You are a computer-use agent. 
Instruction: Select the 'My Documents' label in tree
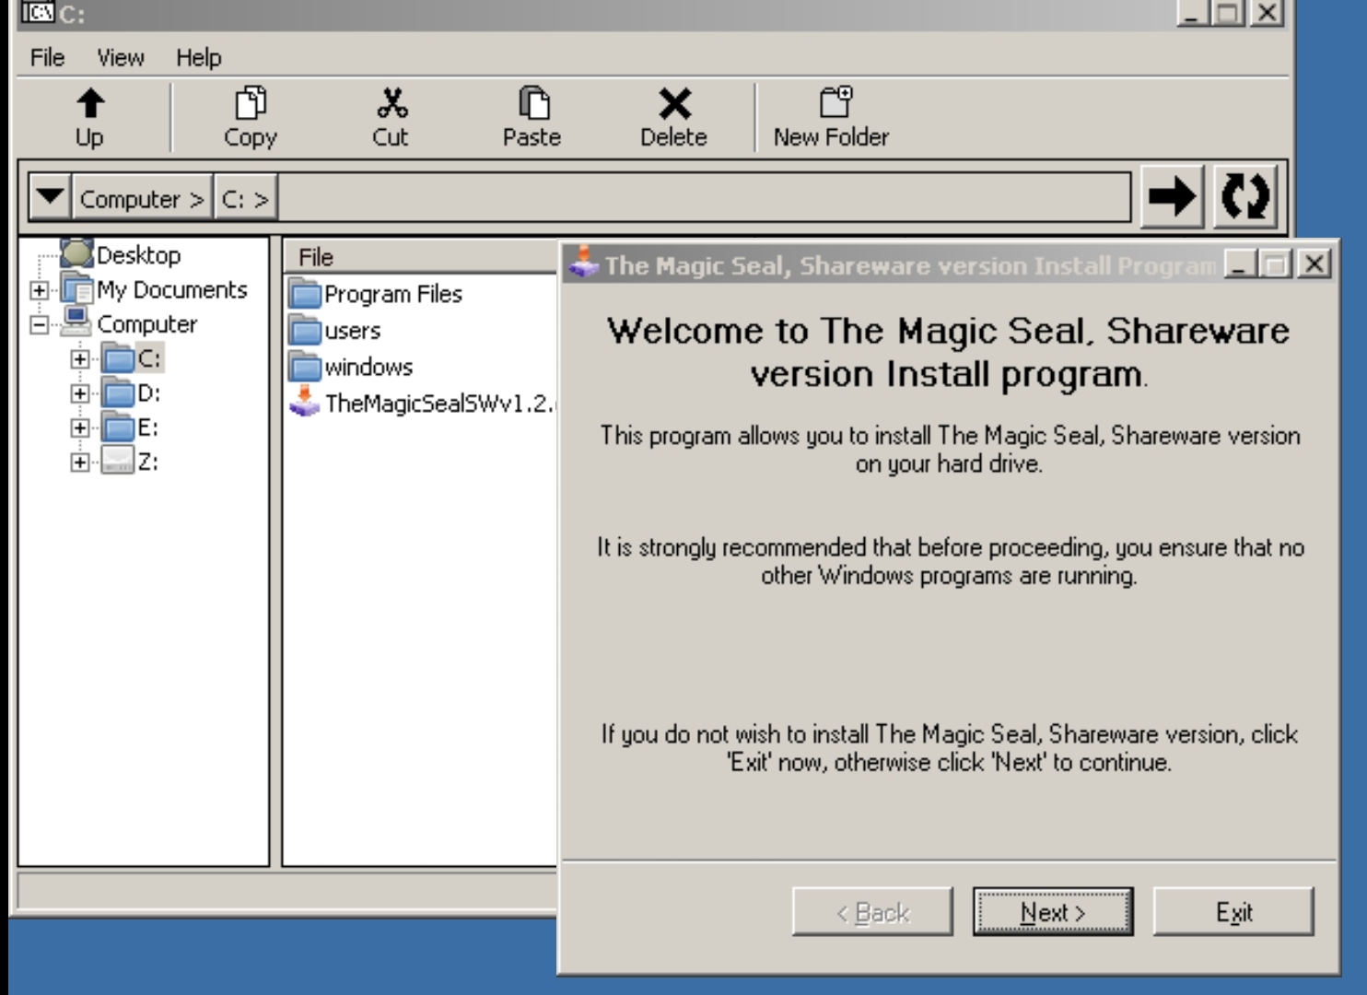pos(172,289)
